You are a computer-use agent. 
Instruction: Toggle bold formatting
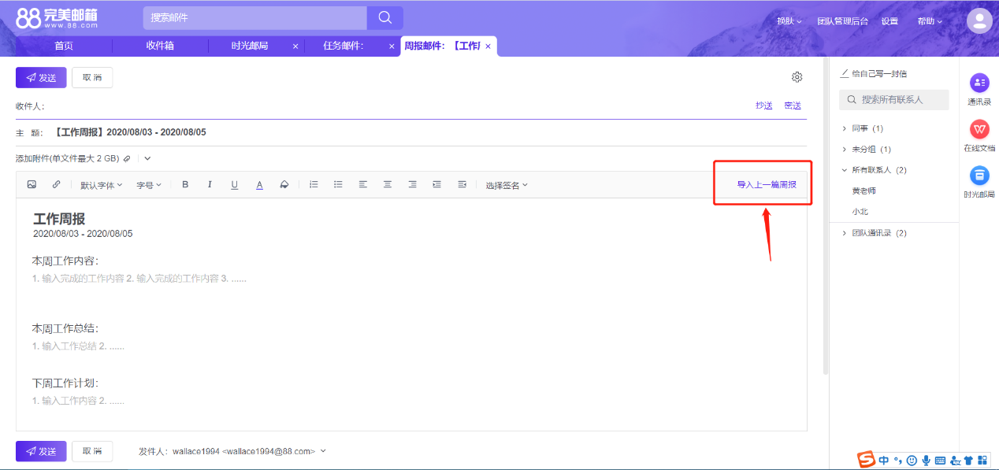[x=185, y=185]
